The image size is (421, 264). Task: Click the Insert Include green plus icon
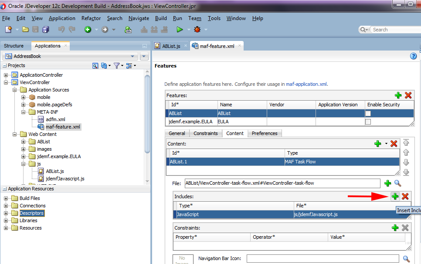tap(395, 196)
